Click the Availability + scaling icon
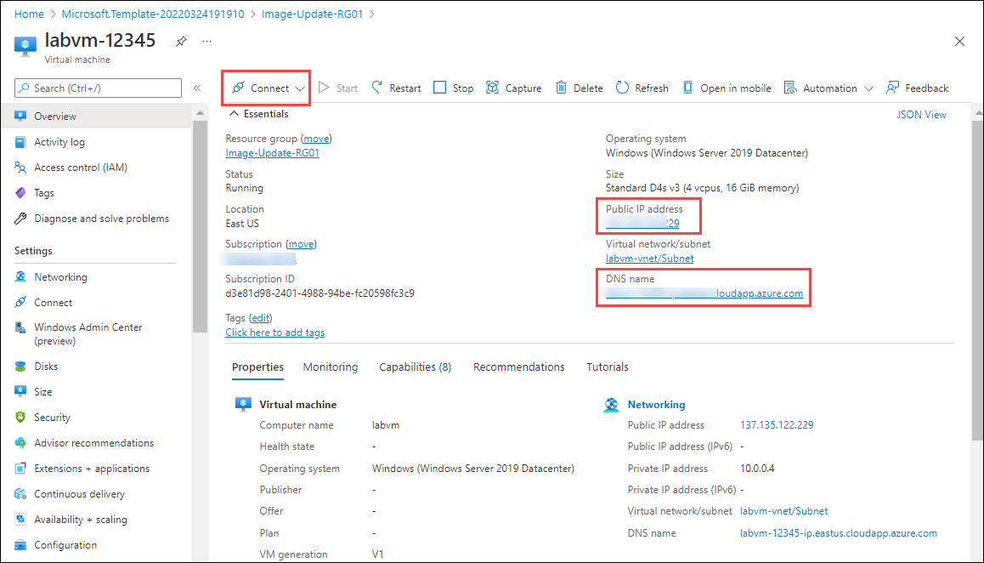 (20, 520)
